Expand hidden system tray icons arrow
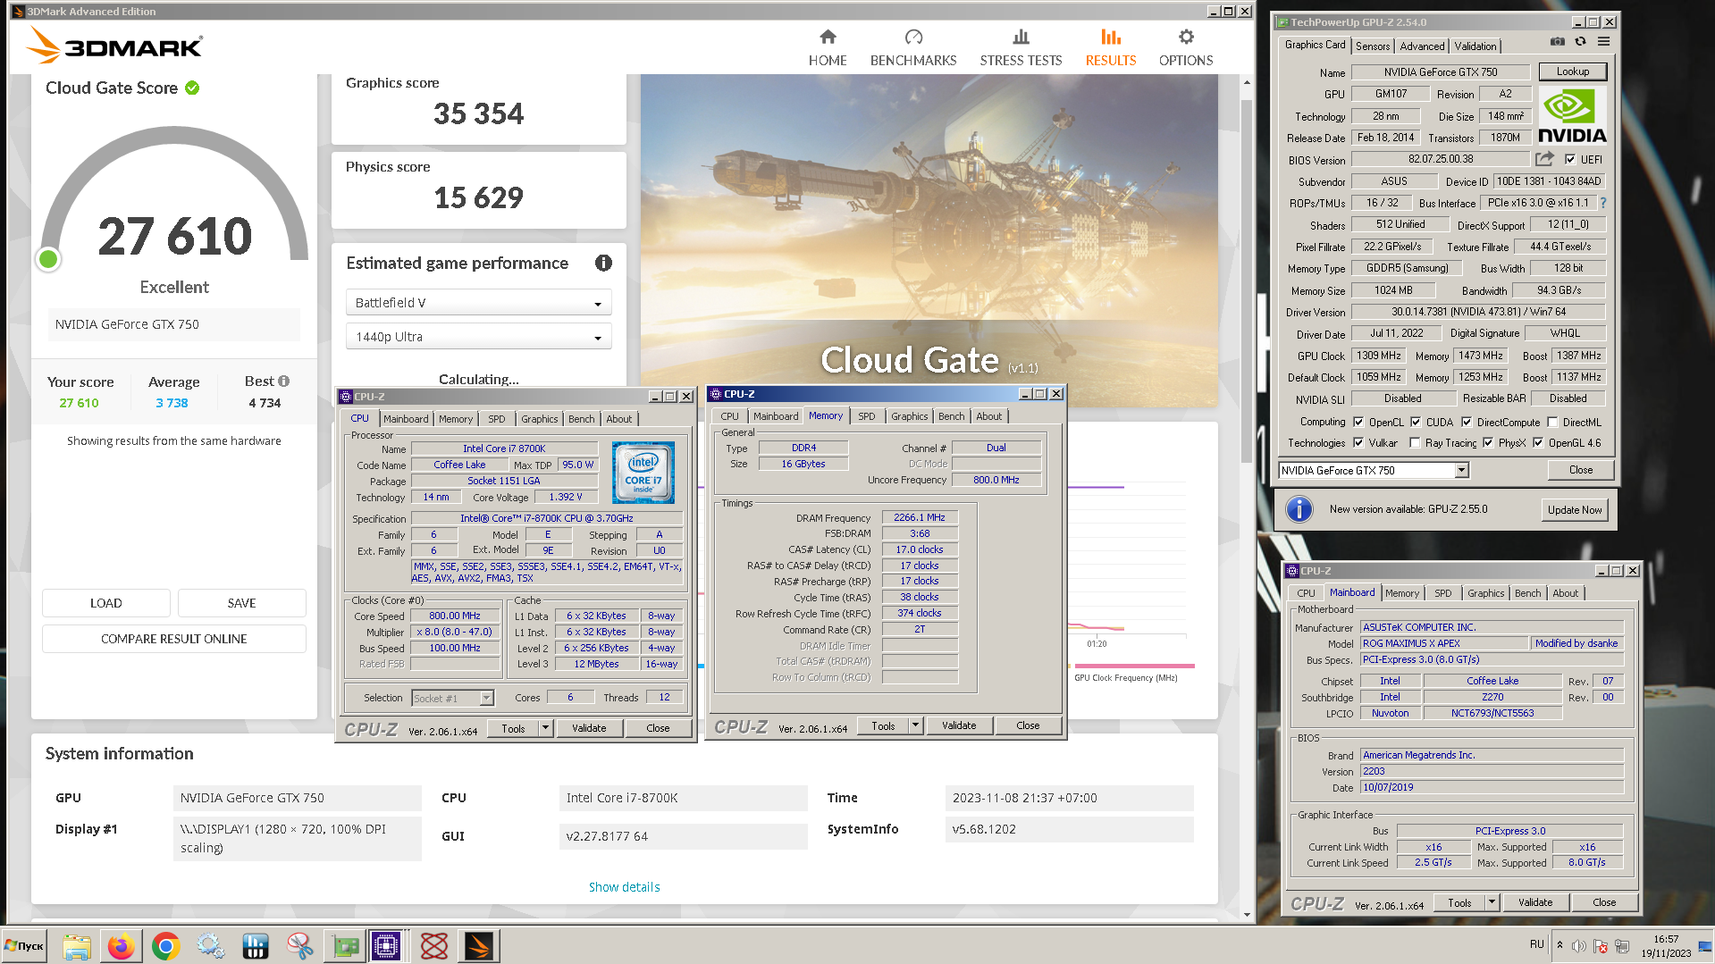1715x964 pixels. 1559,945
